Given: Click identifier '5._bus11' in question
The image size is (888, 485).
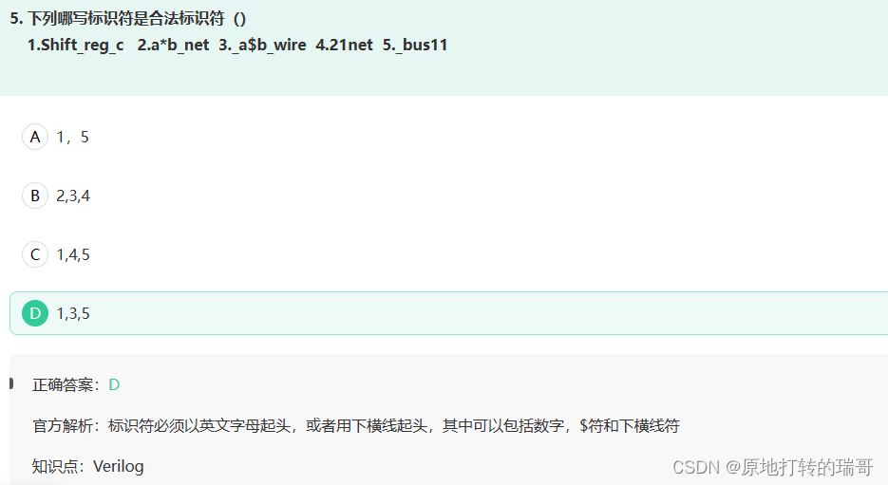Looking at the screenshot, I should [x=415, y=46].
